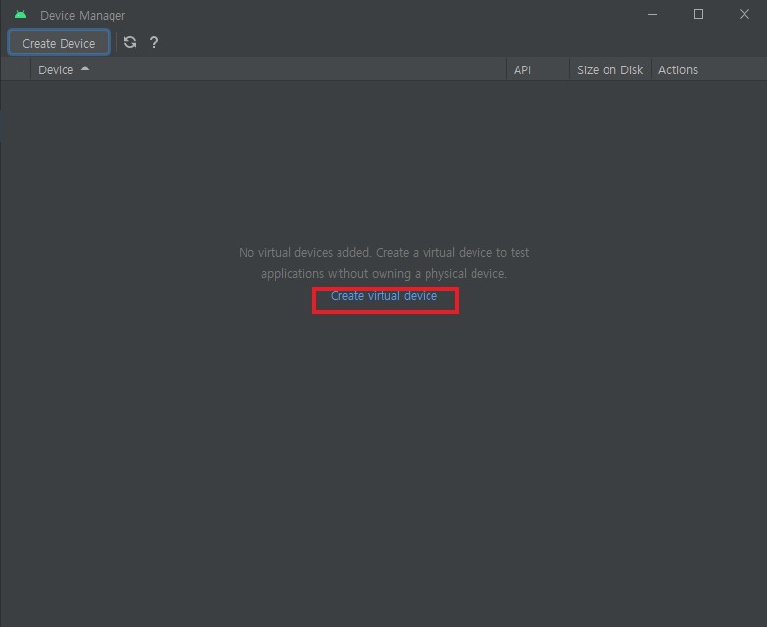Open the Create virtual device link

click(383, 295)
